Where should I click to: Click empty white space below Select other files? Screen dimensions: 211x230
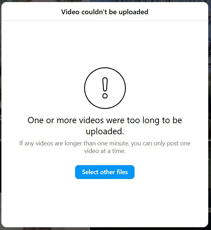(105, 203)
